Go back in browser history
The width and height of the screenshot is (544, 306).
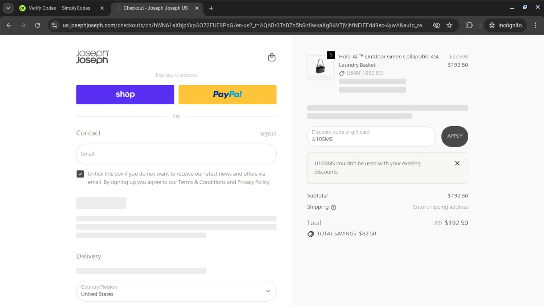pyautogui.click(x=9, y=25)
